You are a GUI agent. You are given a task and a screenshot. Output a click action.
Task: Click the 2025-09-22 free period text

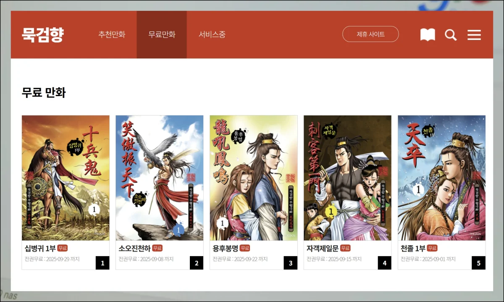coord(240,259)
